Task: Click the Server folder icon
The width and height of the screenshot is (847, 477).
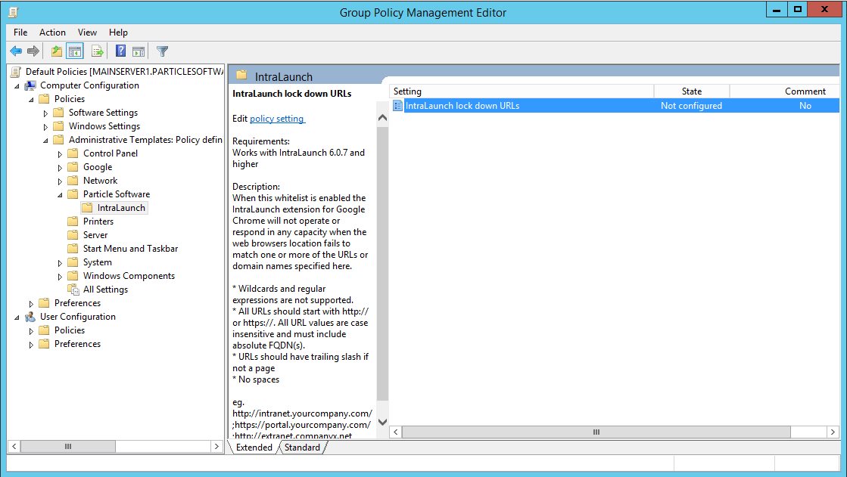Action: 73,235
